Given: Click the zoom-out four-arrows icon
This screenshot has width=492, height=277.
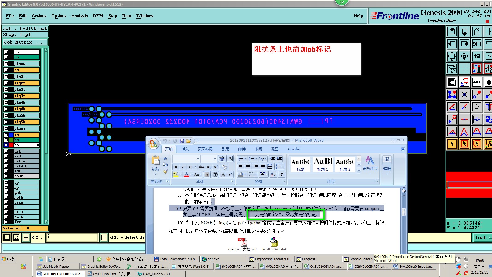Looking at the screenshot, I should click(452, 56).
